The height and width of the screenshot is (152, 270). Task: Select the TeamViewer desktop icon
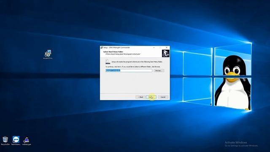[16, 141]
